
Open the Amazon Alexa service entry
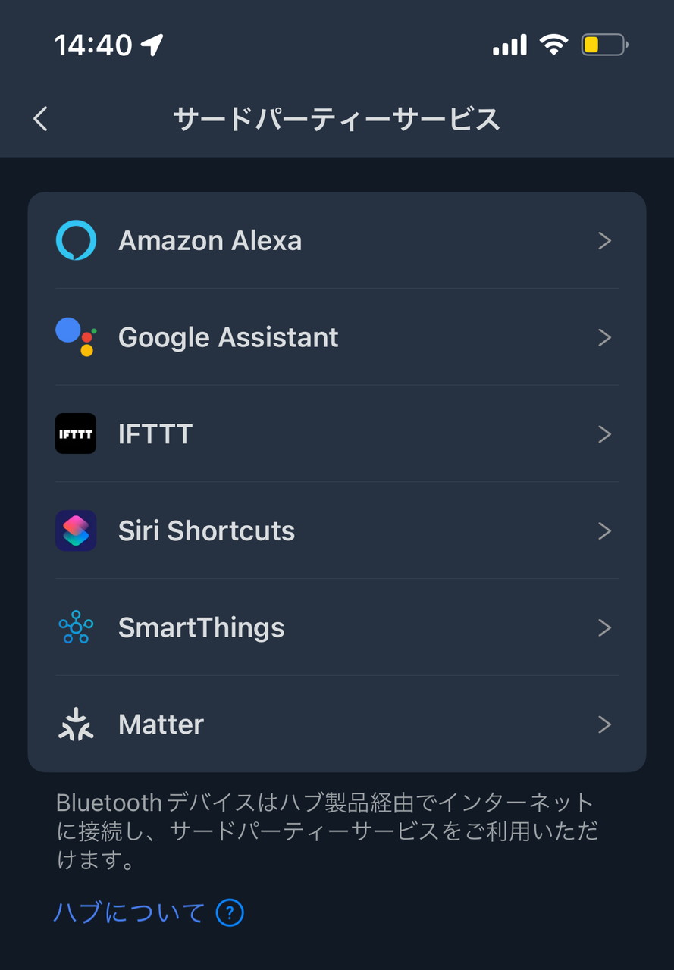point(210,241)
